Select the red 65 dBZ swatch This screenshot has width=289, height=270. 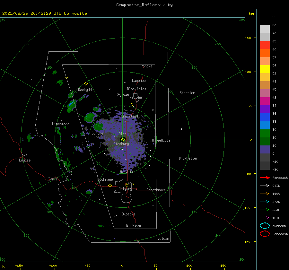click(265, 45)
